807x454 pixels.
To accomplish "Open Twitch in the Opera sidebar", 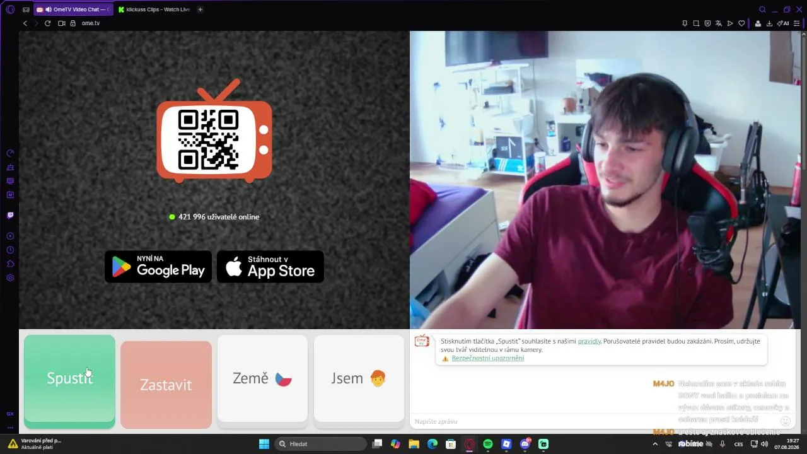I will 10,216.
